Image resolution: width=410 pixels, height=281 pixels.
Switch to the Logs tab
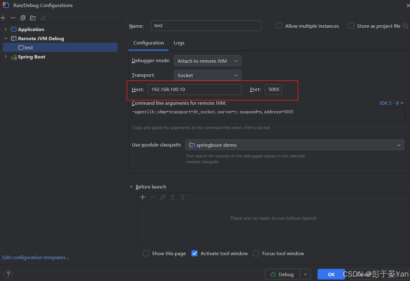click(179, 43)
